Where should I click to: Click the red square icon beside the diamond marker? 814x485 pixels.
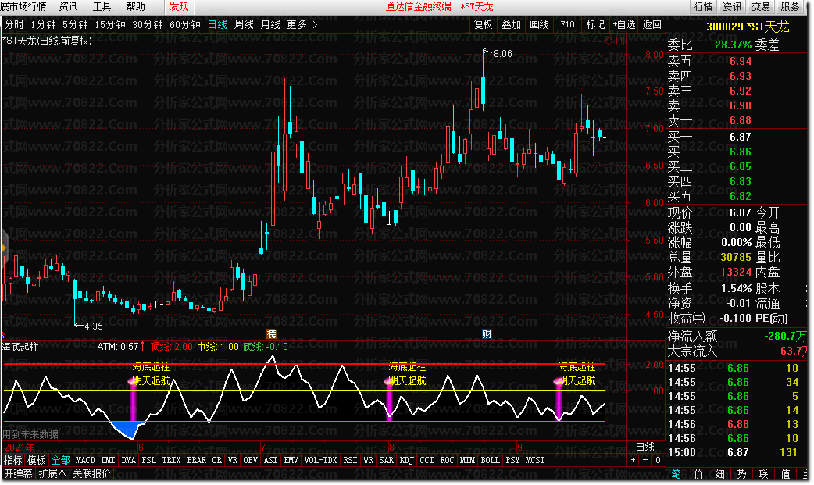[619, 41]
